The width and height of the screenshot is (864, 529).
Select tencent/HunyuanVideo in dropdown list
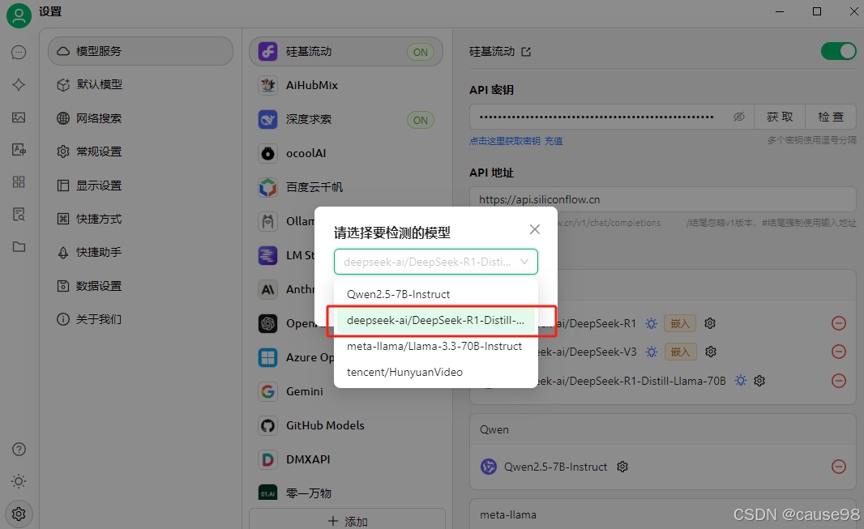coord(436,372)
